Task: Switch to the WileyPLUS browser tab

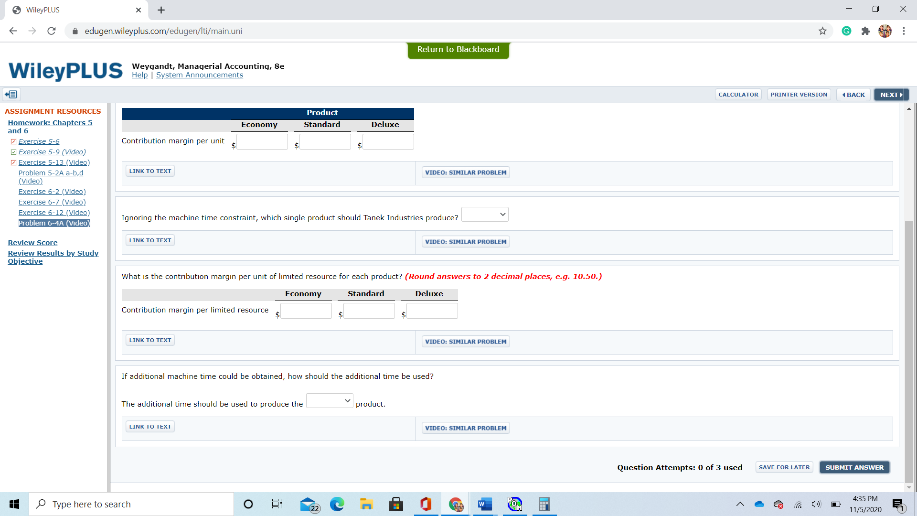Action: (72, 10)
